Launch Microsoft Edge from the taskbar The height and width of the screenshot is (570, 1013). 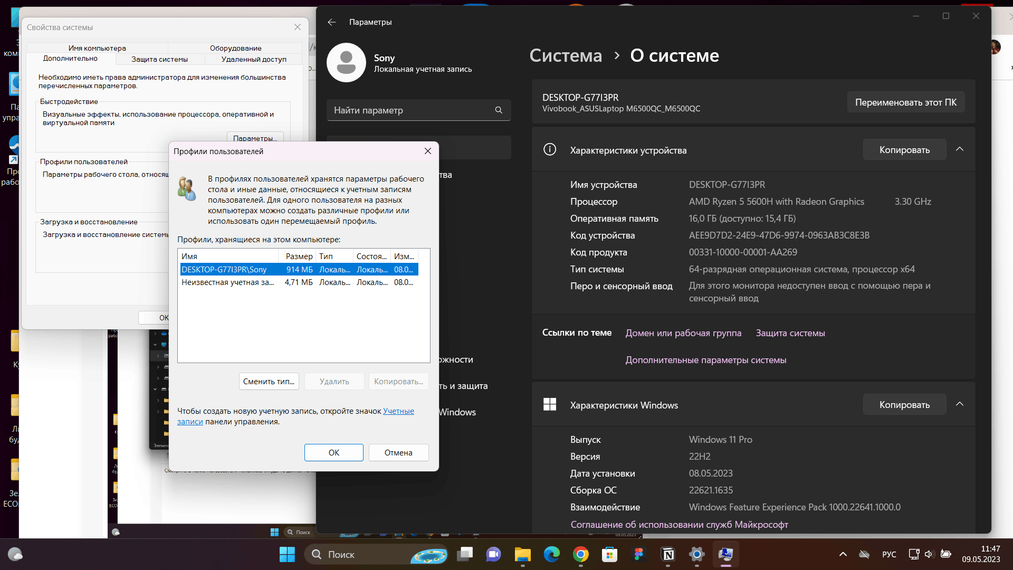[552, 555]
